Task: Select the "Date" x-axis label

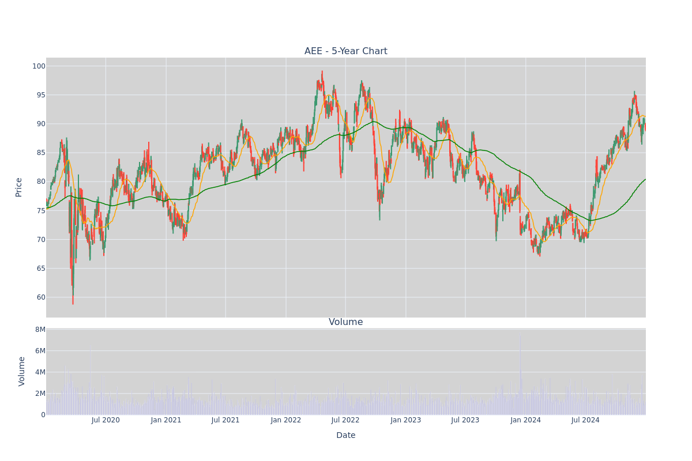Action: click(346, 436)
